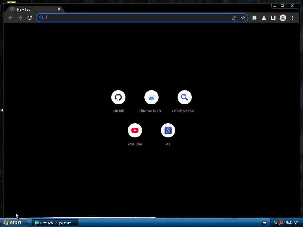Open the on-screen keyboard tray icon
The width and height of the screenshot is (303, 227).
click(264, 223)
